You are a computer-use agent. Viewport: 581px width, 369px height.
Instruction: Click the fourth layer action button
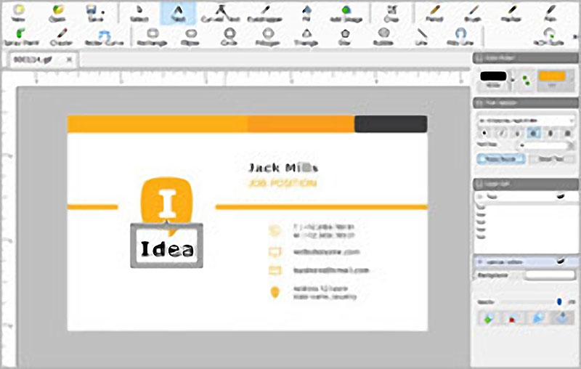(x=563, y=318)
